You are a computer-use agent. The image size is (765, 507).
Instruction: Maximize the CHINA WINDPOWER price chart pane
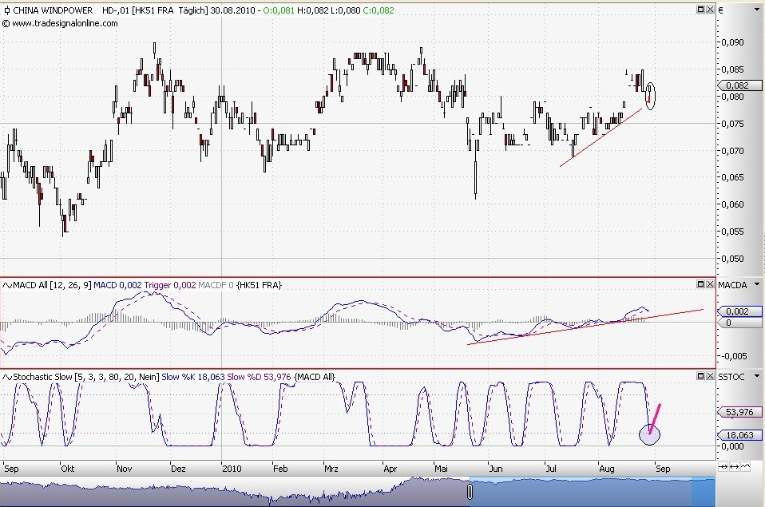point(700,10)
